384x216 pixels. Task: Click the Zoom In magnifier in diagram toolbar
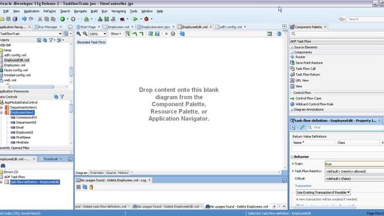pyautogui.click(x=79, y=34)
